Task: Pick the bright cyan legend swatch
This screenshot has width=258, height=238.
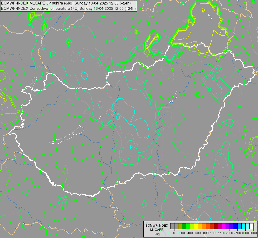Action: (x=244, y=226)
